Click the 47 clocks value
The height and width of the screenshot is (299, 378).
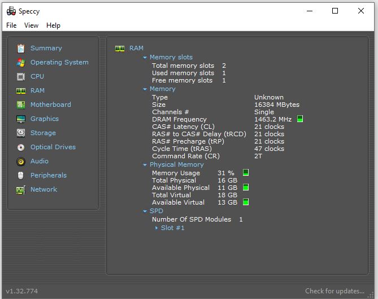pyautogui.click(x=269, y=149)
